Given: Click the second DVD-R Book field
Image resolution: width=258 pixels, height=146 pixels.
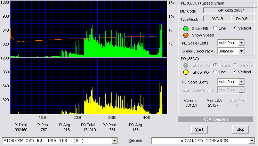Looking at the screenshot, I should (x=243, y=19).
